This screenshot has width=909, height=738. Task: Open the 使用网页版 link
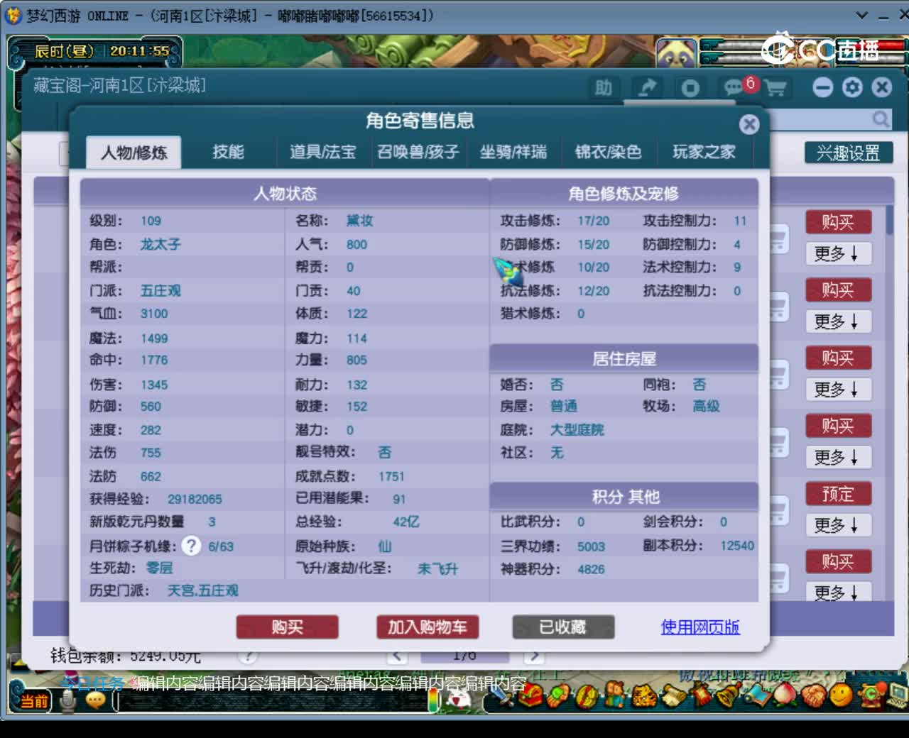(x=700, y=627)
